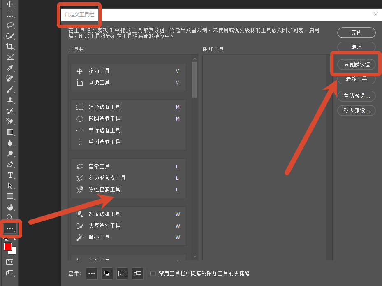Screen dimensions: 382x286
Task: Select the Zoom tool in left toolbar
Action: pyautogui.click(x=9, y=217)
